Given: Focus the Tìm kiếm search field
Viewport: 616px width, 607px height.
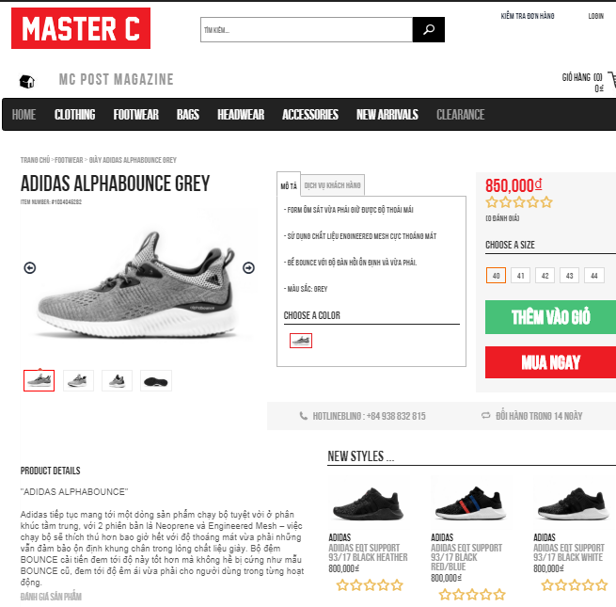Looking at the screenshot, I should coord(307,29).
